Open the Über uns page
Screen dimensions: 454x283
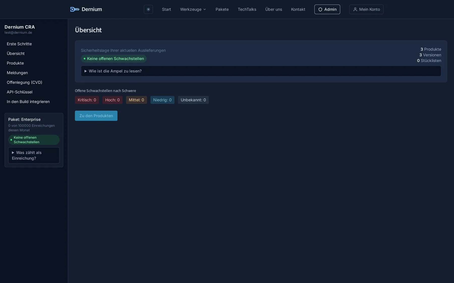pos(274,9)
